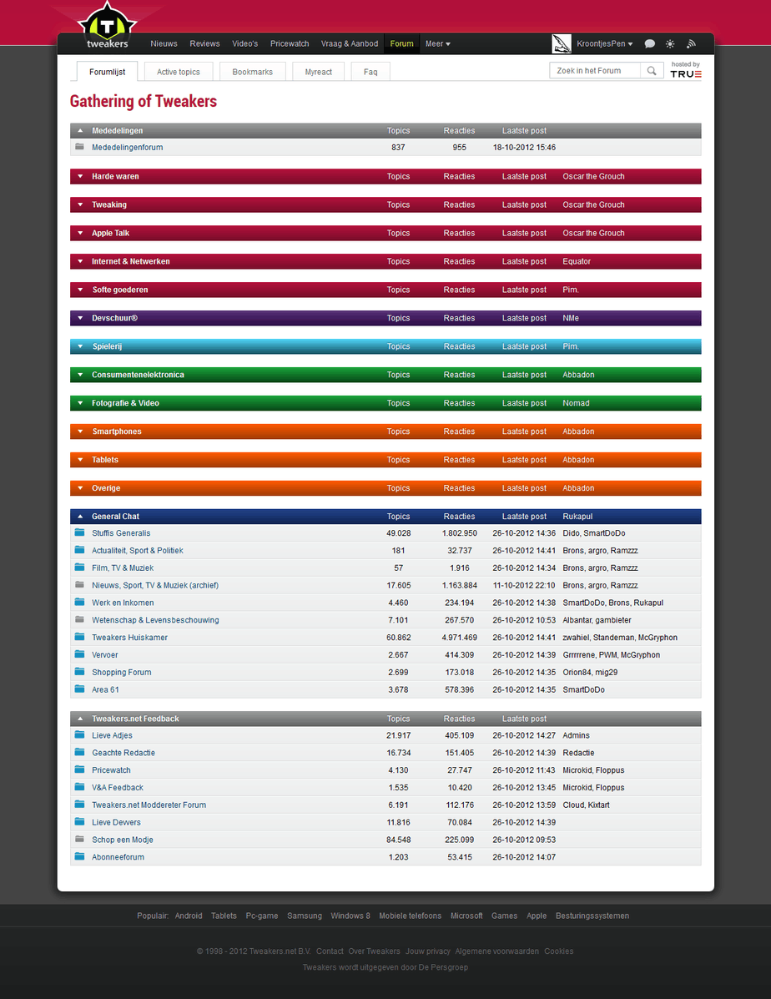Image resolution: width=771 pixels, height=999 pixels.
Task: Open the messages speech bubble icon
Action: pos(649,44)
